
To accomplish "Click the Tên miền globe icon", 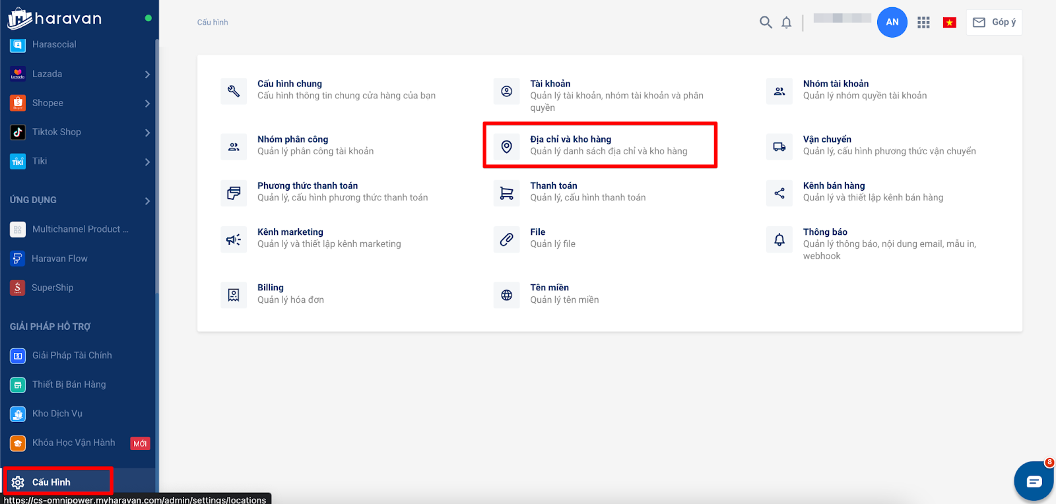I will [506, 295].
